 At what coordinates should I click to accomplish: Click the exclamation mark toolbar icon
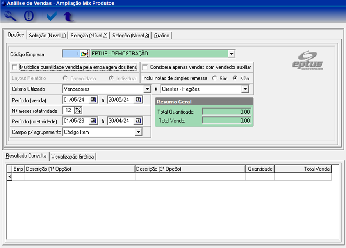[x=29, y=16]
